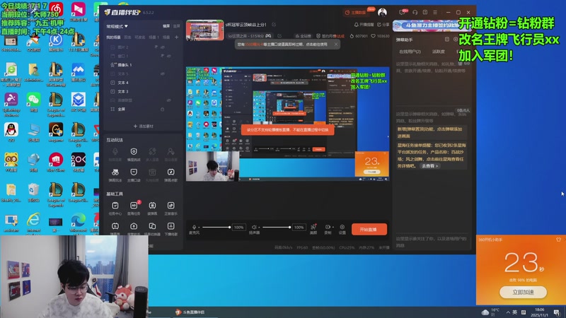Viewport: 566px width, 318px height.
Task: Click the 分享 share button
Action: pyautogui.click(x=383, y=25)
